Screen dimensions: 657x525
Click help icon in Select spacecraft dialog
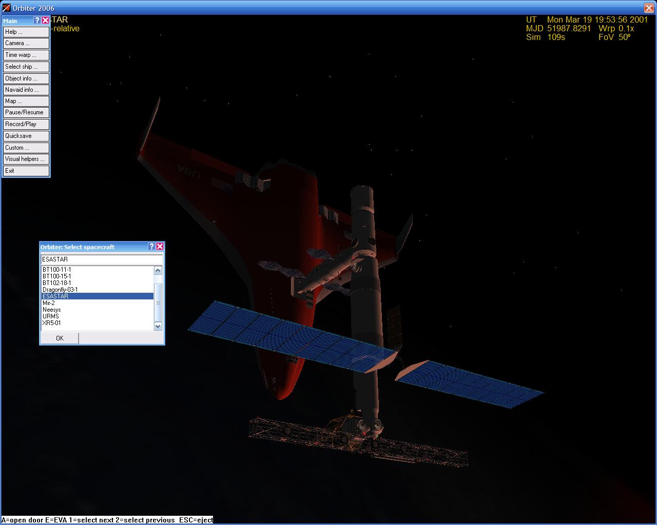coord(151,247)
